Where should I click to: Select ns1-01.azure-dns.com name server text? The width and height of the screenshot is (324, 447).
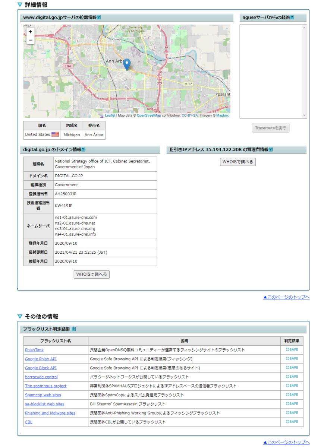pyautogui.click(x=76, y=218)
